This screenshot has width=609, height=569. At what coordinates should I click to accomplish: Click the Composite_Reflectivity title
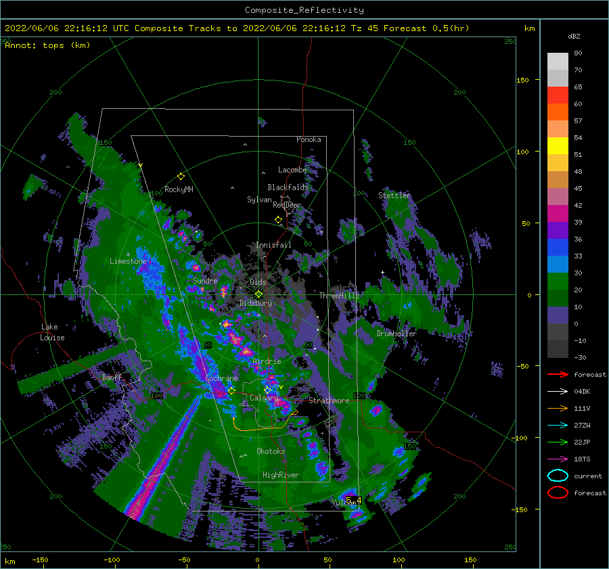click(x=304, y=10)
